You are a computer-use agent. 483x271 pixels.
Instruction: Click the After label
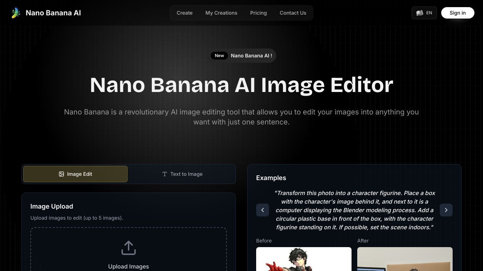(363, 241)
